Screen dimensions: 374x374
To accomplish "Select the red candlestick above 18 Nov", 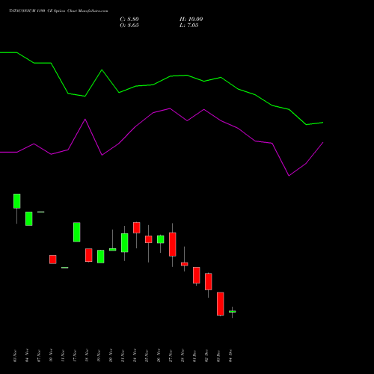I will coord(89,255).
